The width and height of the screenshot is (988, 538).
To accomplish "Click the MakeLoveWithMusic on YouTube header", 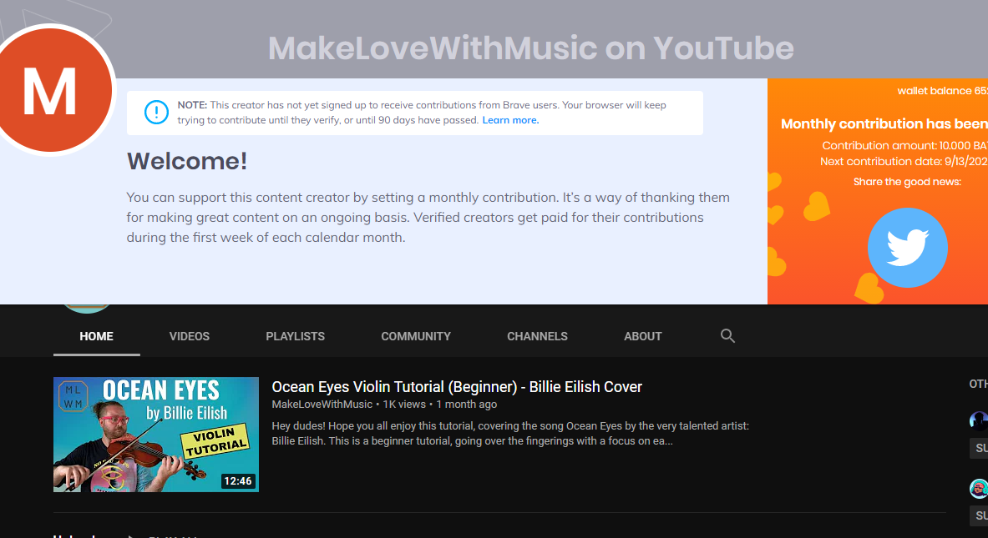I will (x=530, y=48).
